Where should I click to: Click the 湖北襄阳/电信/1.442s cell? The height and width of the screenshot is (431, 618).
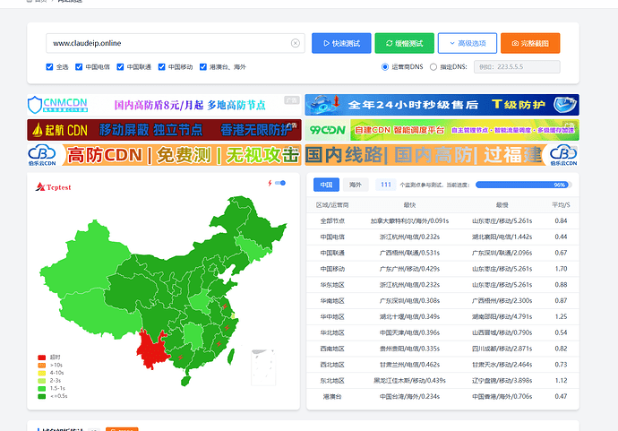click(x=502, y=237)
